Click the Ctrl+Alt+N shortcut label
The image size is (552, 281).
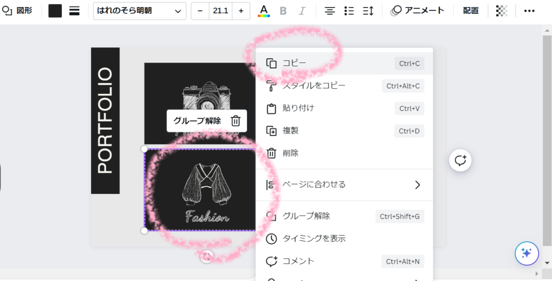(x=403, y=261)
